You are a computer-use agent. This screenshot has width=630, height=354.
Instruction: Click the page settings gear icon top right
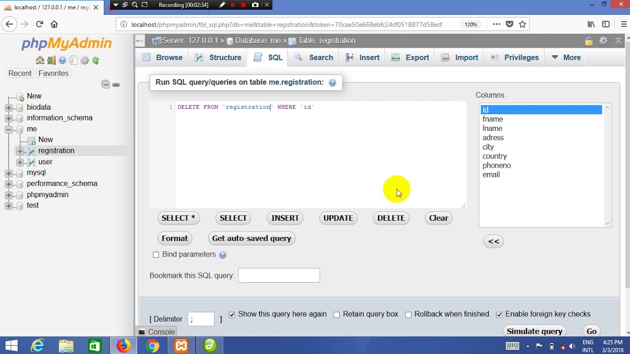tap(603, 41)
